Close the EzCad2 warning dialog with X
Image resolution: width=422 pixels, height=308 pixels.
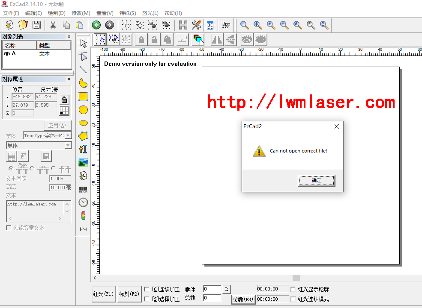point(337,126)
